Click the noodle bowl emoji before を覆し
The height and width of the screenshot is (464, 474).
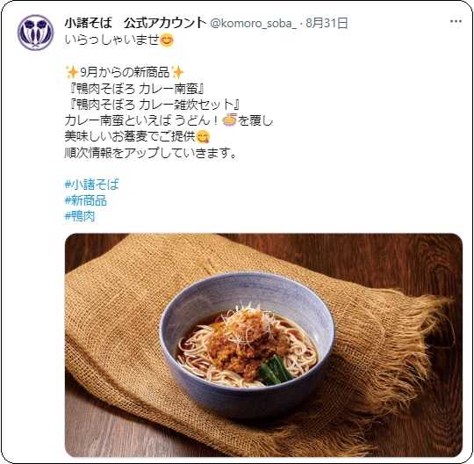click(229, 120)
